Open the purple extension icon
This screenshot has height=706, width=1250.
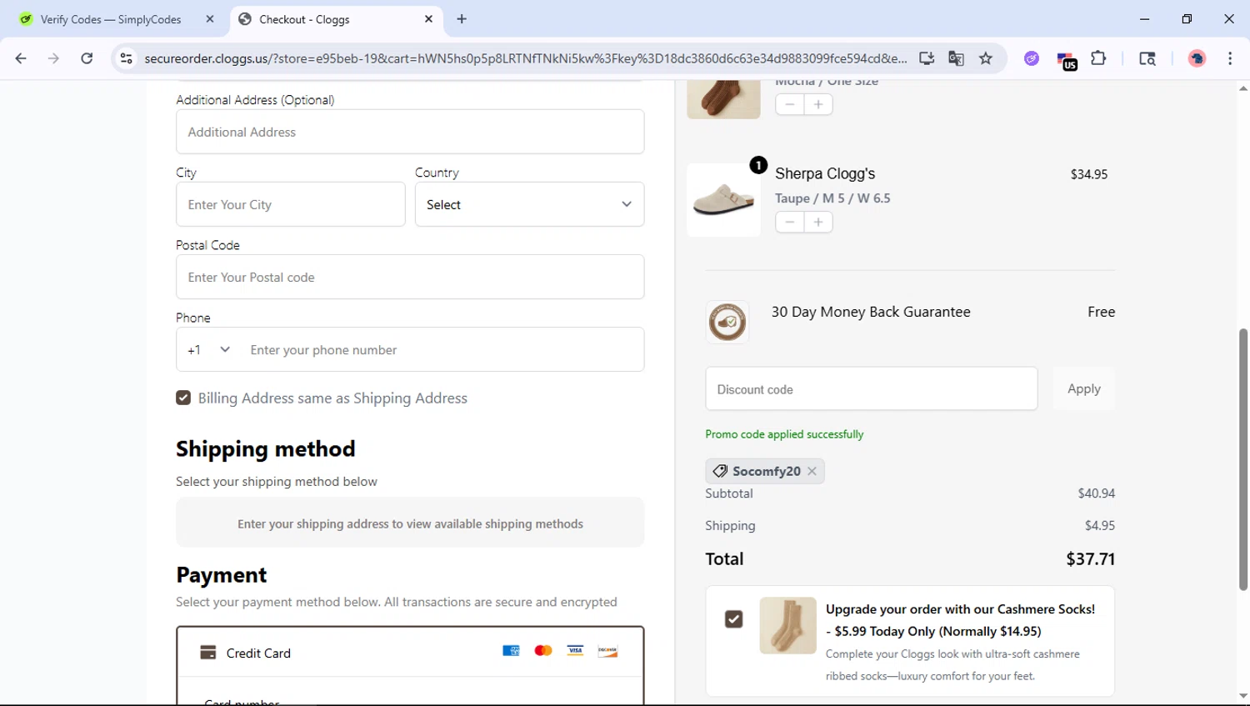tap(1032, 58)
